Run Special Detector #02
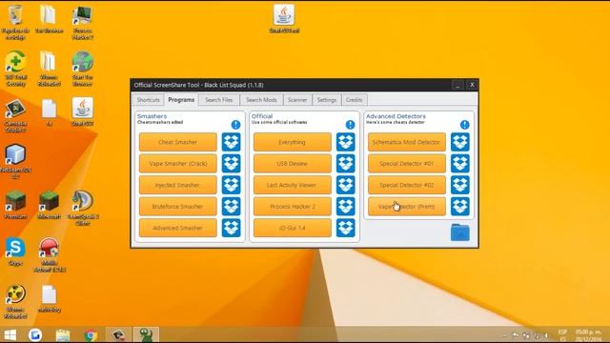 (407, 185)
